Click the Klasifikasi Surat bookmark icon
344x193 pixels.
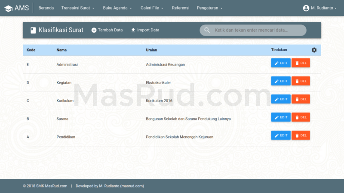coord(33,30)
